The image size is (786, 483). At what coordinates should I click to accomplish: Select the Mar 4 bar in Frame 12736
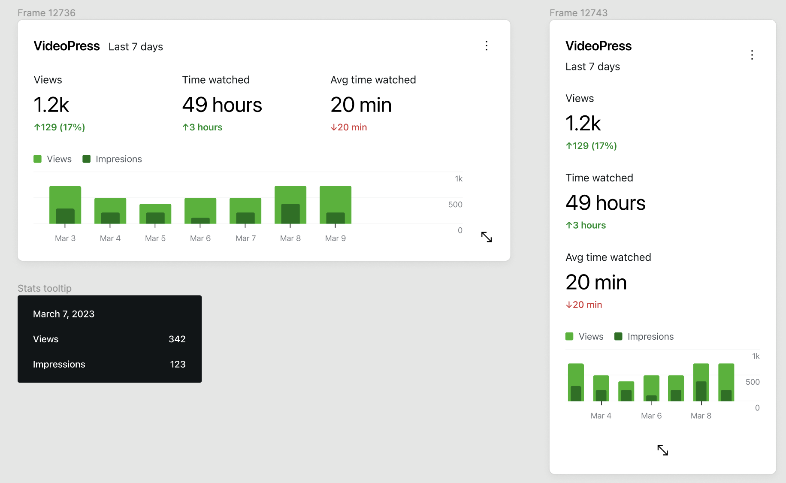click(x=110, y=211)
